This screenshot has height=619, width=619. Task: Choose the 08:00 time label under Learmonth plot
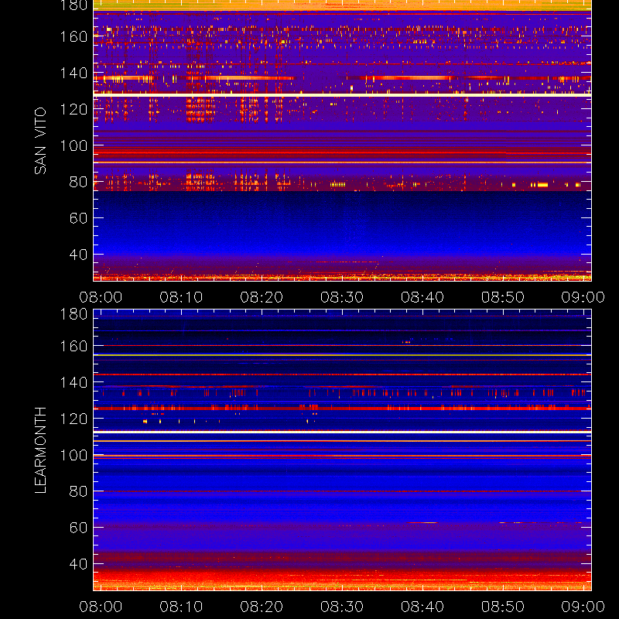(101, 607)
